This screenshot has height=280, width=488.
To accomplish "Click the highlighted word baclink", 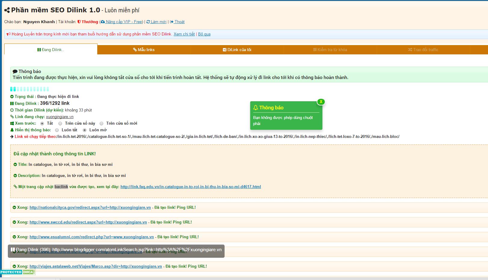I will pyautogui.click(x=61, y=187).
